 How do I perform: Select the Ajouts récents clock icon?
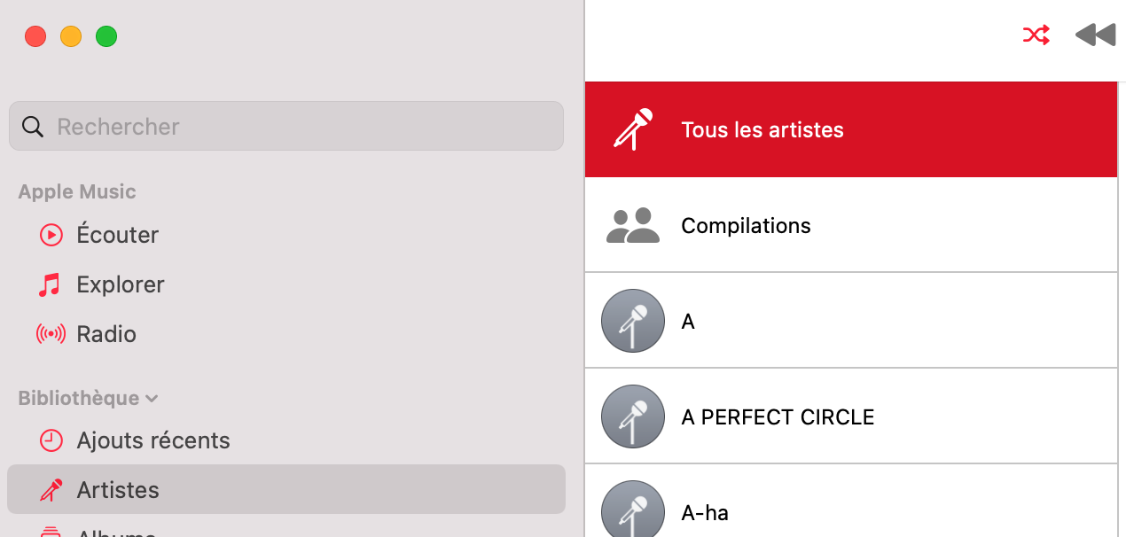tap(51, 440)
